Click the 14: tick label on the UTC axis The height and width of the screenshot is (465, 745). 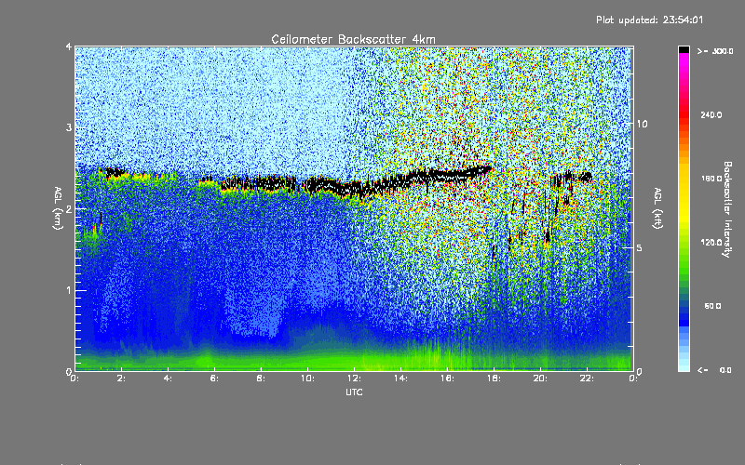[x=400, y=379]
